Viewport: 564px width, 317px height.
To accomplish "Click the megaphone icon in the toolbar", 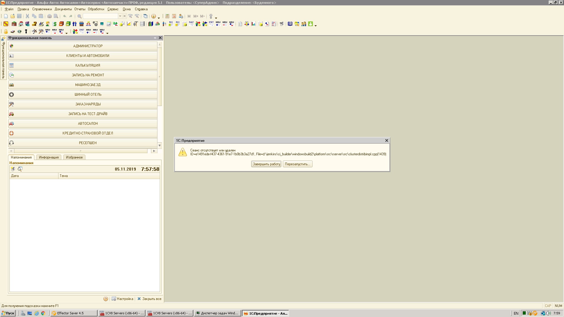I will point(282,24).
